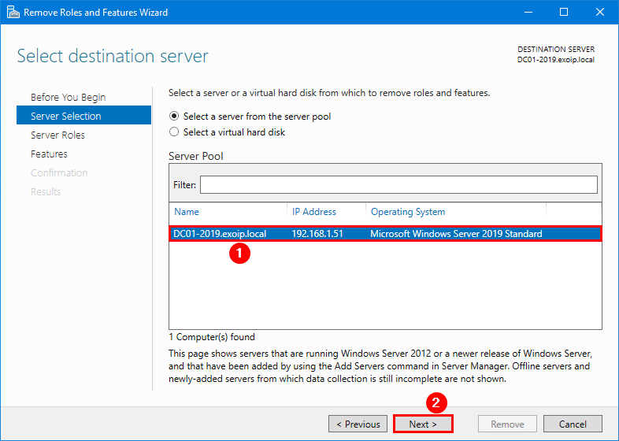Switch to the Features step

(49, 154)
